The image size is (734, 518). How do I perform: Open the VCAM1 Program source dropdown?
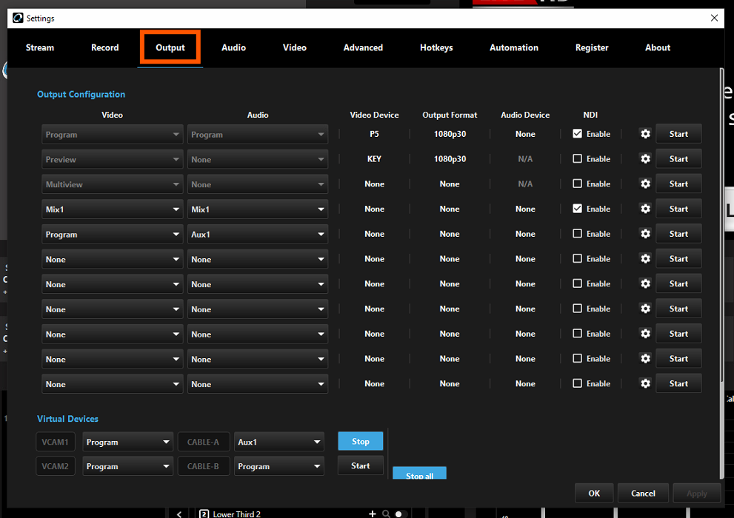coord(127,443)
